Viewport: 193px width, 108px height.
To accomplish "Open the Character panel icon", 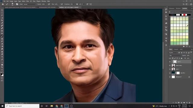I will pos(166,38).
